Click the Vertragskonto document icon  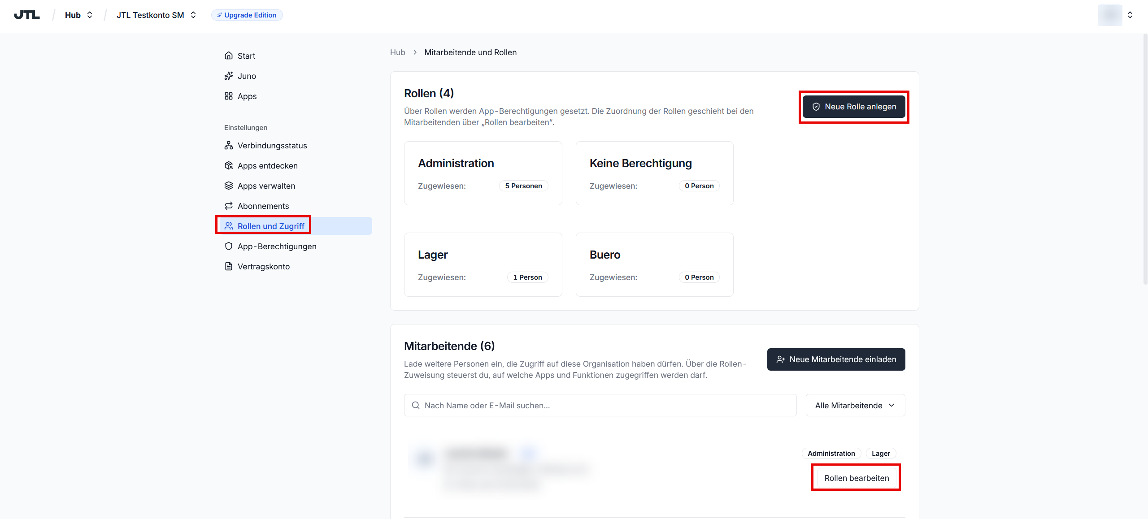(229, 266)
